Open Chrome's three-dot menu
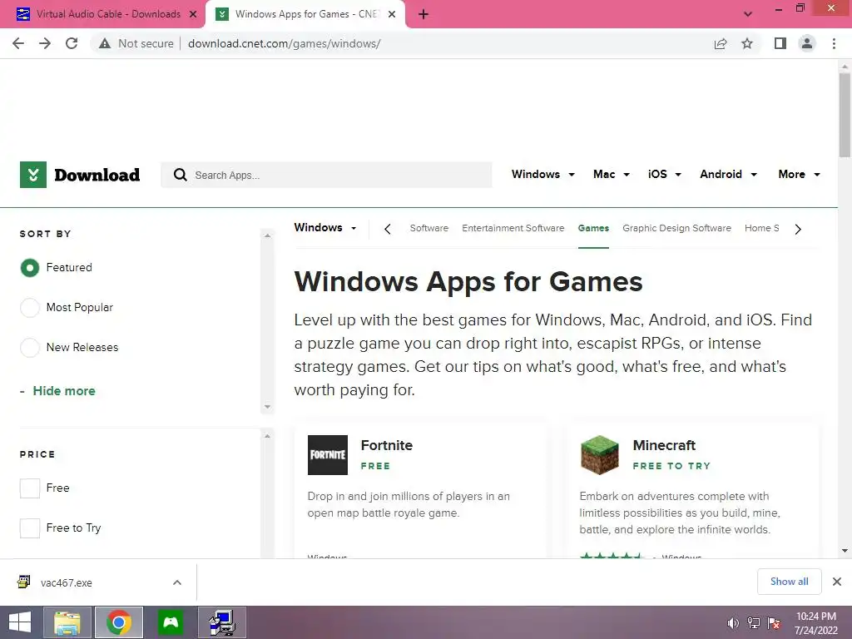 click(834, 43)
